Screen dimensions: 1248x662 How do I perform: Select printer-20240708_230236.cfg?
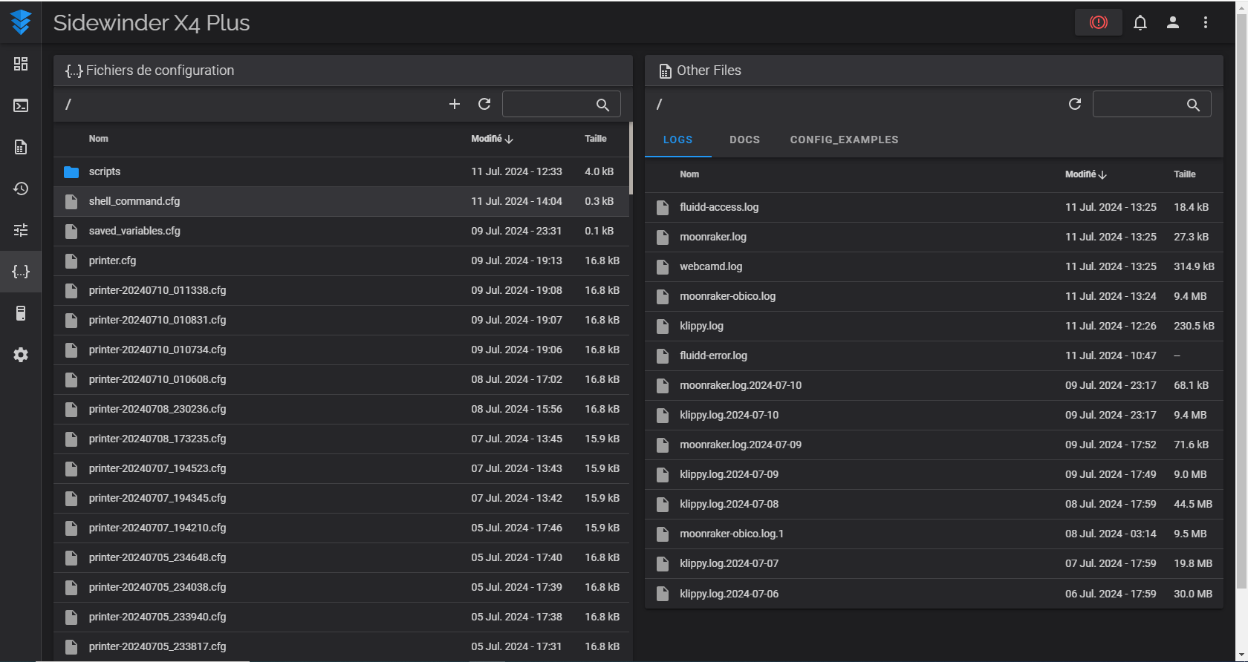[341, 409]
